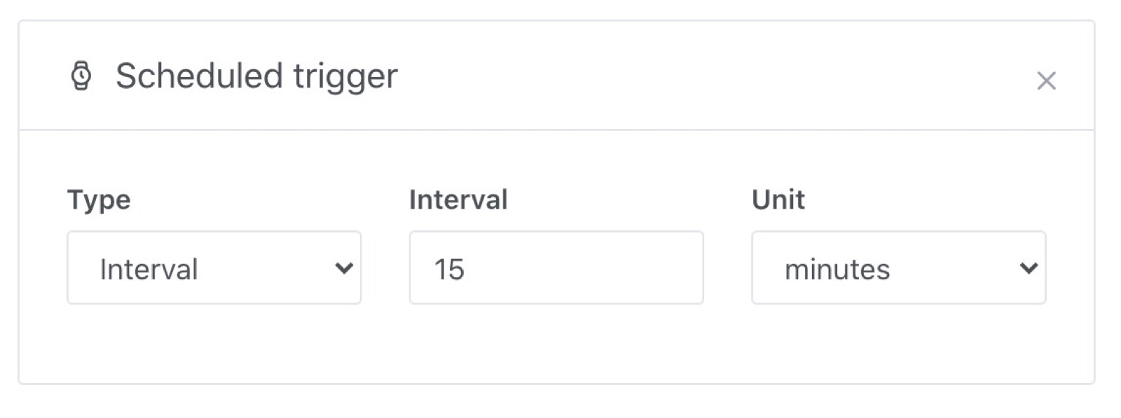1121x418 pixels.
Task: Click the selected "Interval" text in Type select
Action: point(149,269)
